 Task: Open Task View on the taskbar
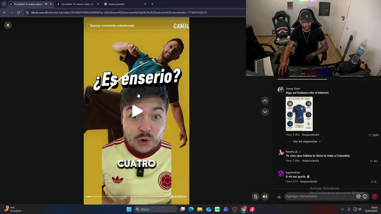[182, 209]
